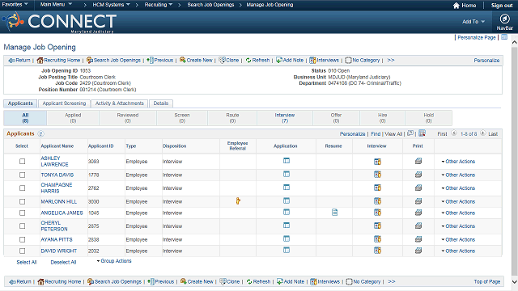
Task: Click the page scrollbar up arrow
Action: 515,42
